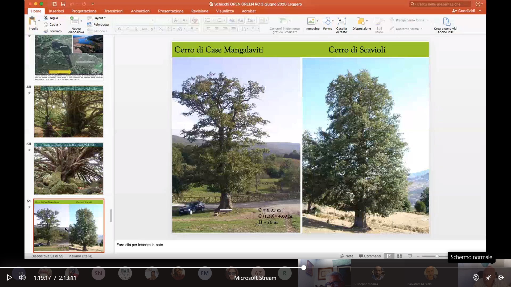The width and height of the screenshot is (511, 287).
Task: Switch to slide sorter grid view
Action: click(399, 256)
